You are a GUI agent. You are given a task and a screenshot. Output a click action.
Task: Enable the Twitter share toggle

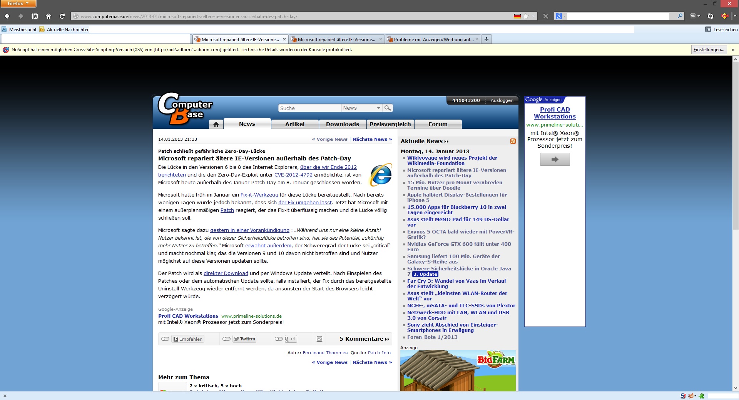[226, 339]
